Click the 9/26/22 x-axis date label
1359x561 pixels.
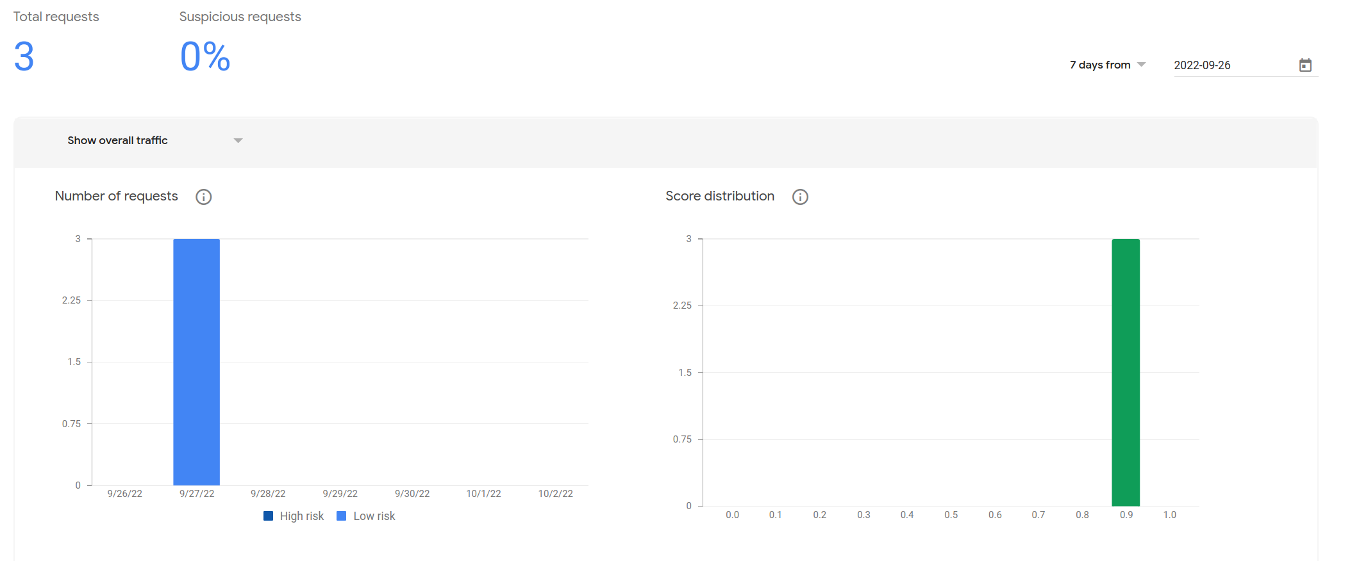(124, 494)
